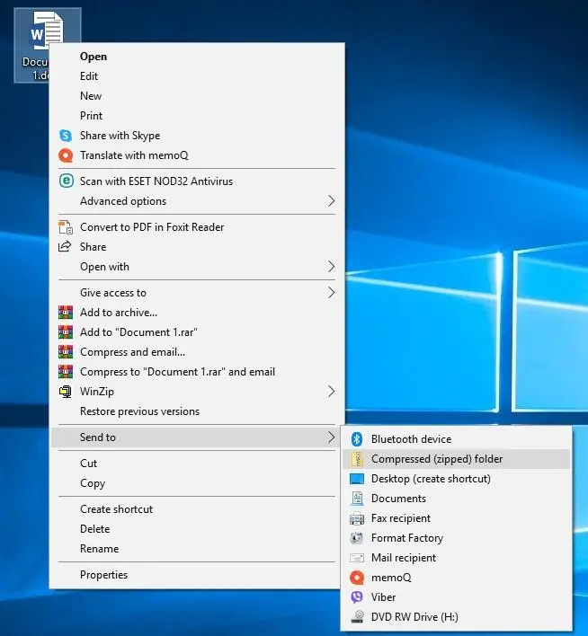Click the ESET icon for antivirus scan
Image resolution: width=588 pixels, height=636 pixels.
tap(65, 181)
